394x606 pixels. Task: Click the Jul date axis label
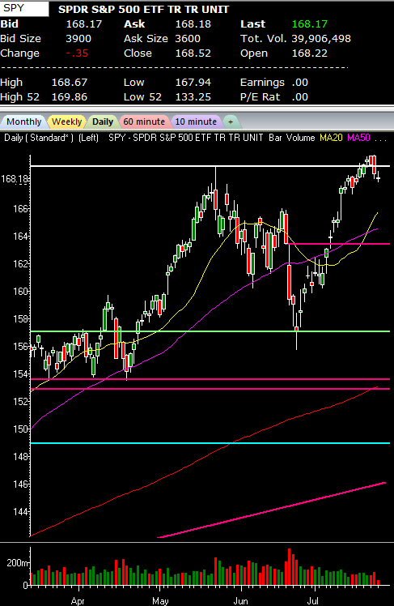pos(313,601)
